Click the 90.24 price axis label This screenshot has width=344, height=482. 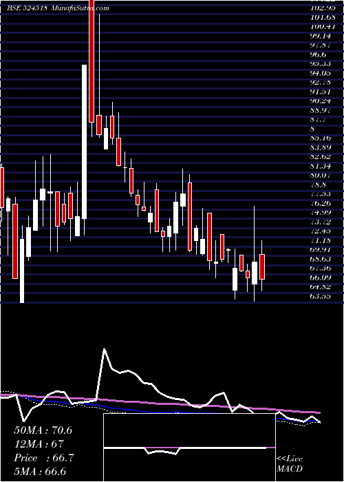320,101
